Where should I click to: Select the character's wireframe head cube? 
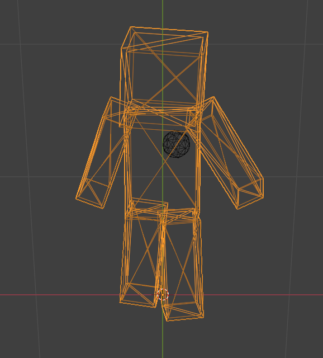click(164, 77)
